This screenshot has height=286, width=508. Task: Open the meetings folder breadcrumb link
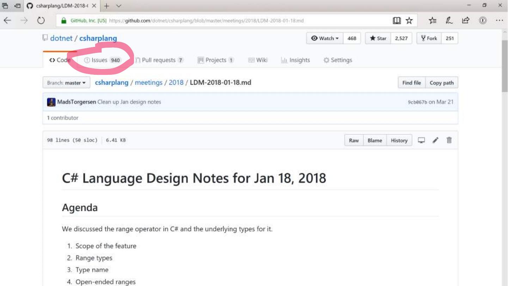148,83
